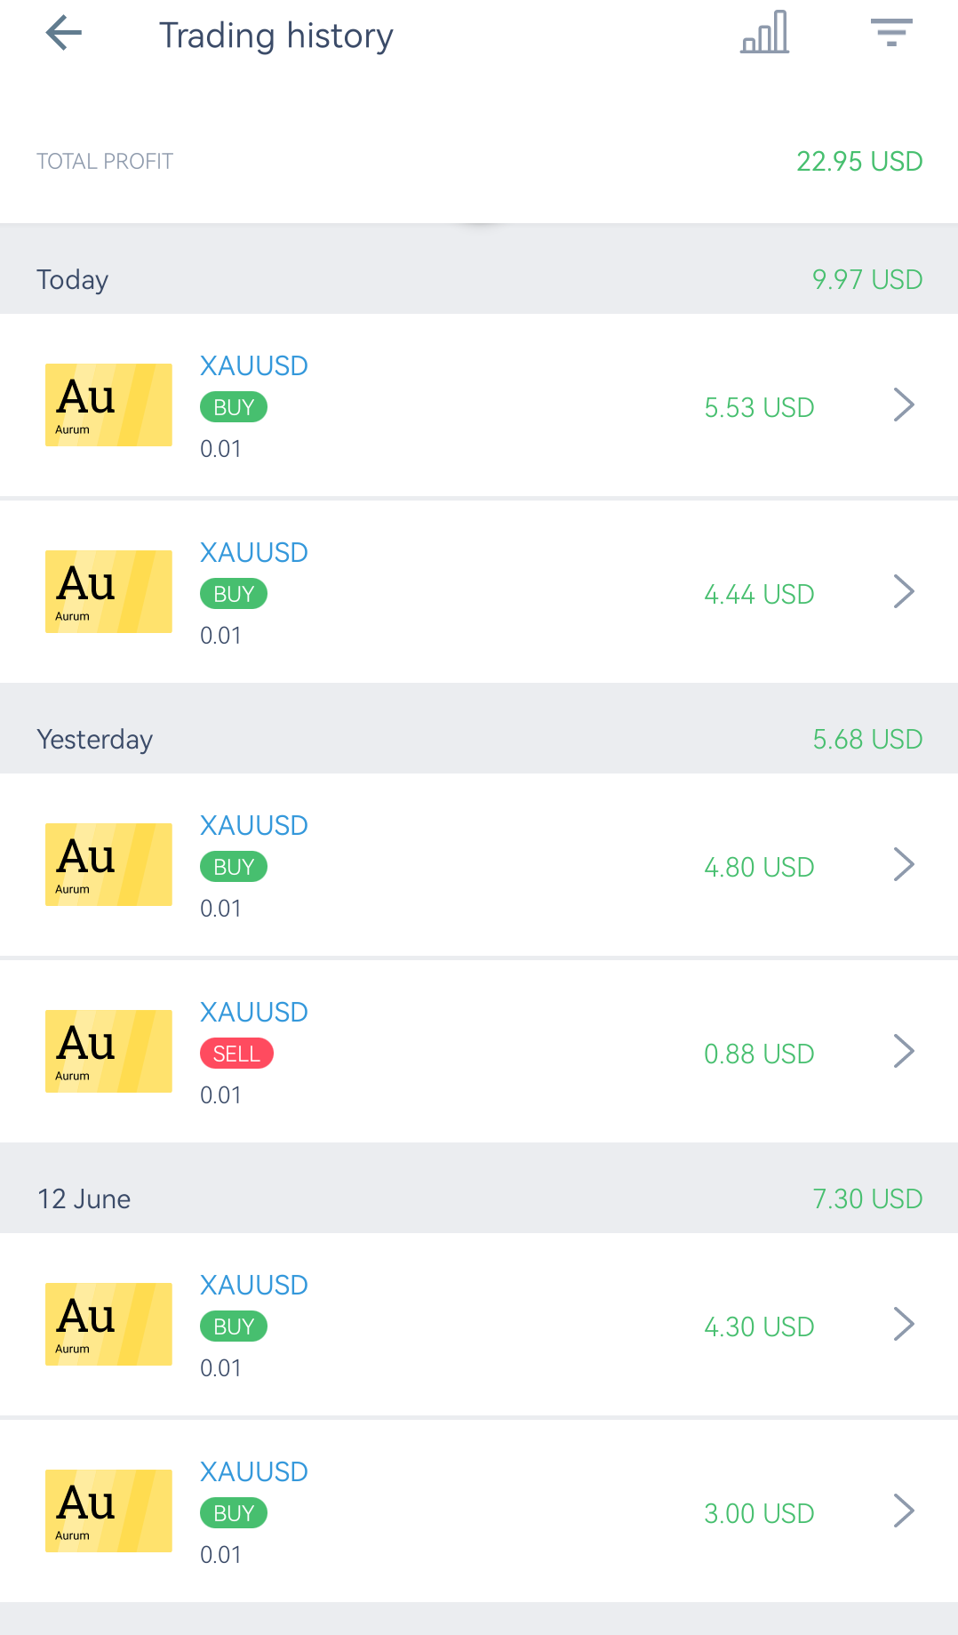Select the XAUUSD link on 5.53 USD trade
The image size is (958, 1635).
pos(254,365)
